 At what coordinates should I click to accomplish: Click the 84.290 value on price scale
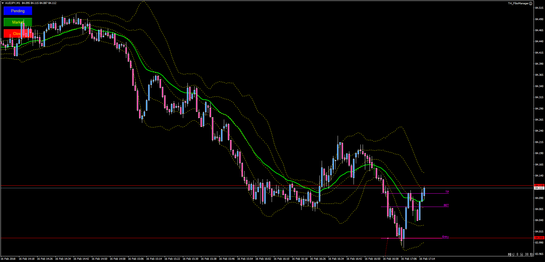539,109
